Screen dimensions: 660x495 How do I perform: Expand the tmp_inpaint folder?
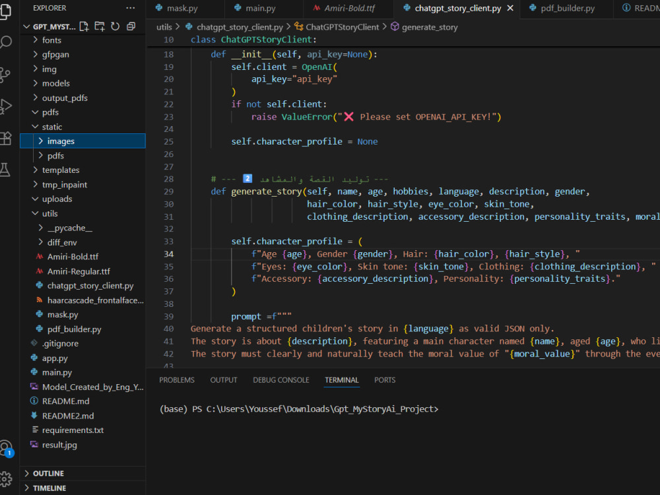(83, 184)
